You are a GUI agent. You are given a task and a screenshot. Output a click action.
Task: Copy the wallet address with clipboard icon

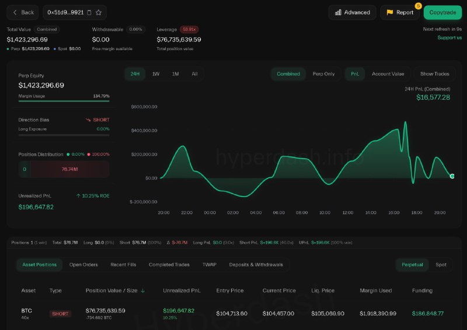[x=89, y=12]
